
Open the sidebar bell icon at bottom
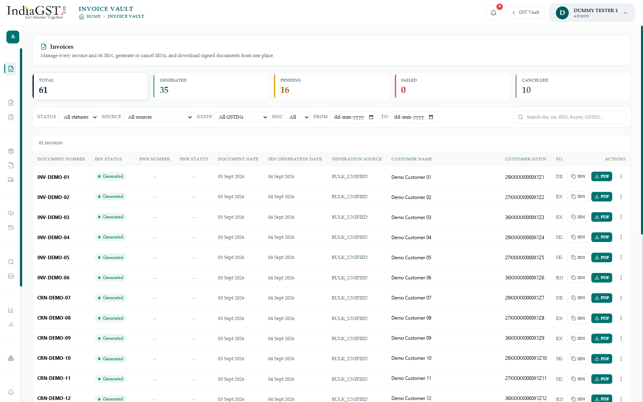click(11, 392)
